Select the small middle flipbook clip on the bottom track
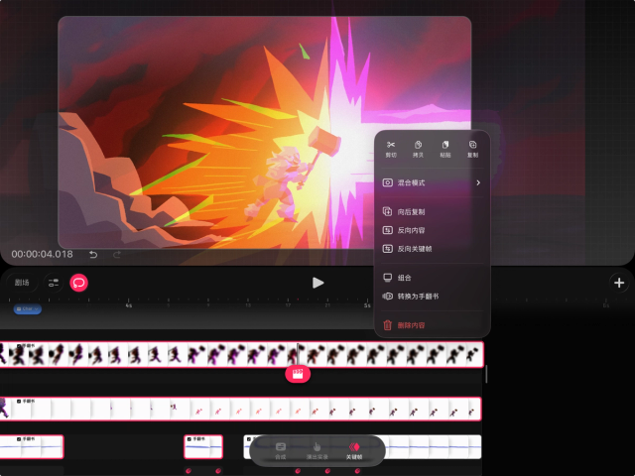The image size is (635, 476). 203,447
